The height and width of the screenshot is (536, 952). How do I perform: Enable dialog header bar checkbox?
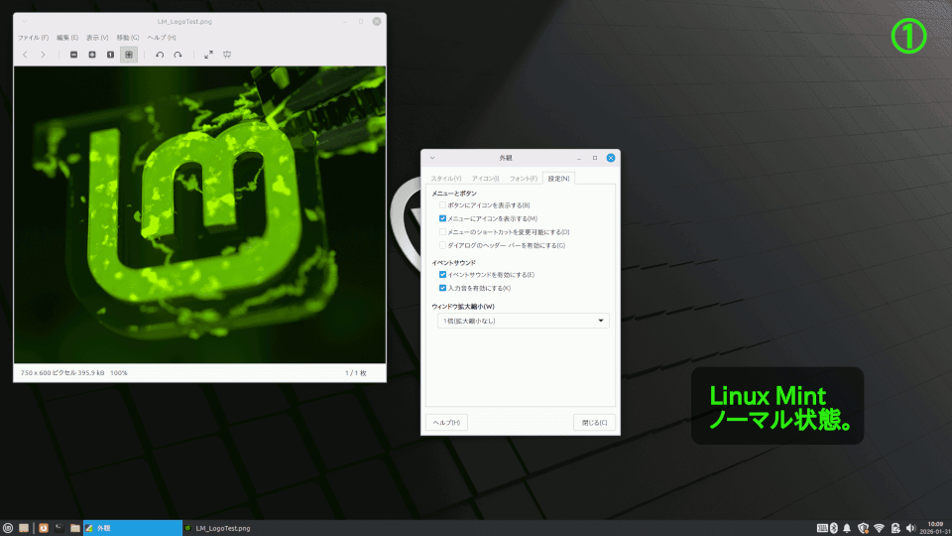[x=442, y=245]
